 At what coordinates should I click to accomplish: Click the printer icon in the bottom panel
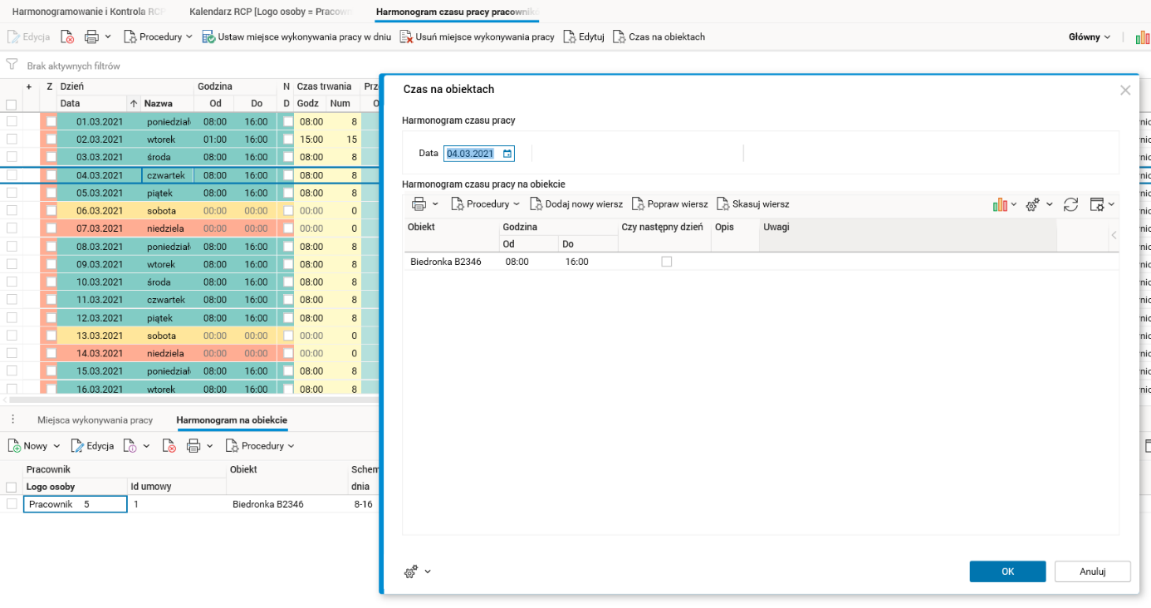pyautogui.click(x=193, y=446)
